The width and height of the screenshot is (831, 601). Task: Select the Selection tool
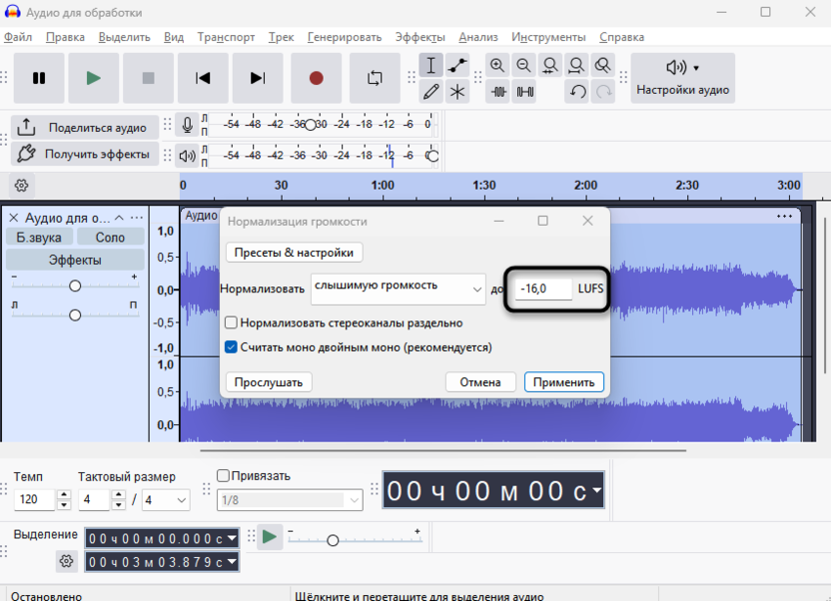click(431, 64)
